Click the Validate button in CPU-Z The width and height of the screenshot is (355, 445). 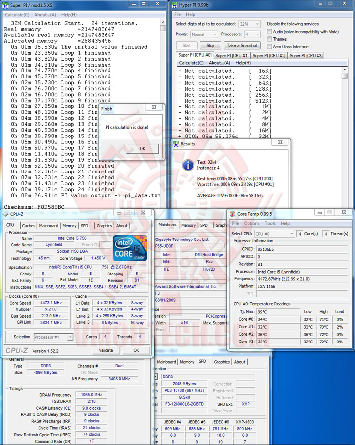[106, 350]
